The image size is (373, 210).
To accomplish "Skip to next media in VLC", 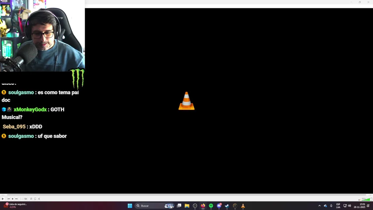I will pyautogui.click(x=16, y=199).
